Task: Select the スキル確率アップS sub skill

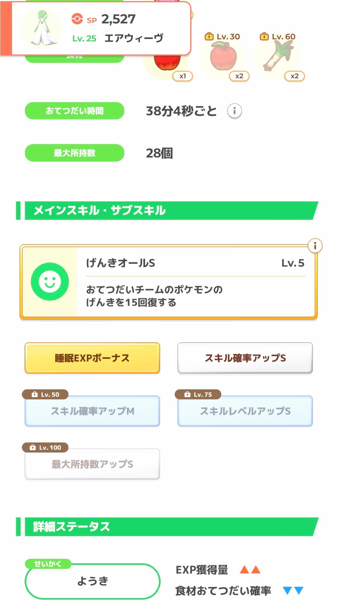Action: tap(245, 358)
